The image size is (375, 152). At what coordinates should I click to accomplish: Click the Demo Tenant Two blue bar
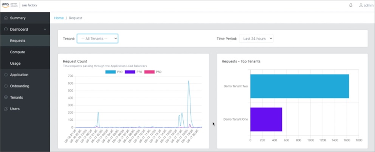coord(300,86)
